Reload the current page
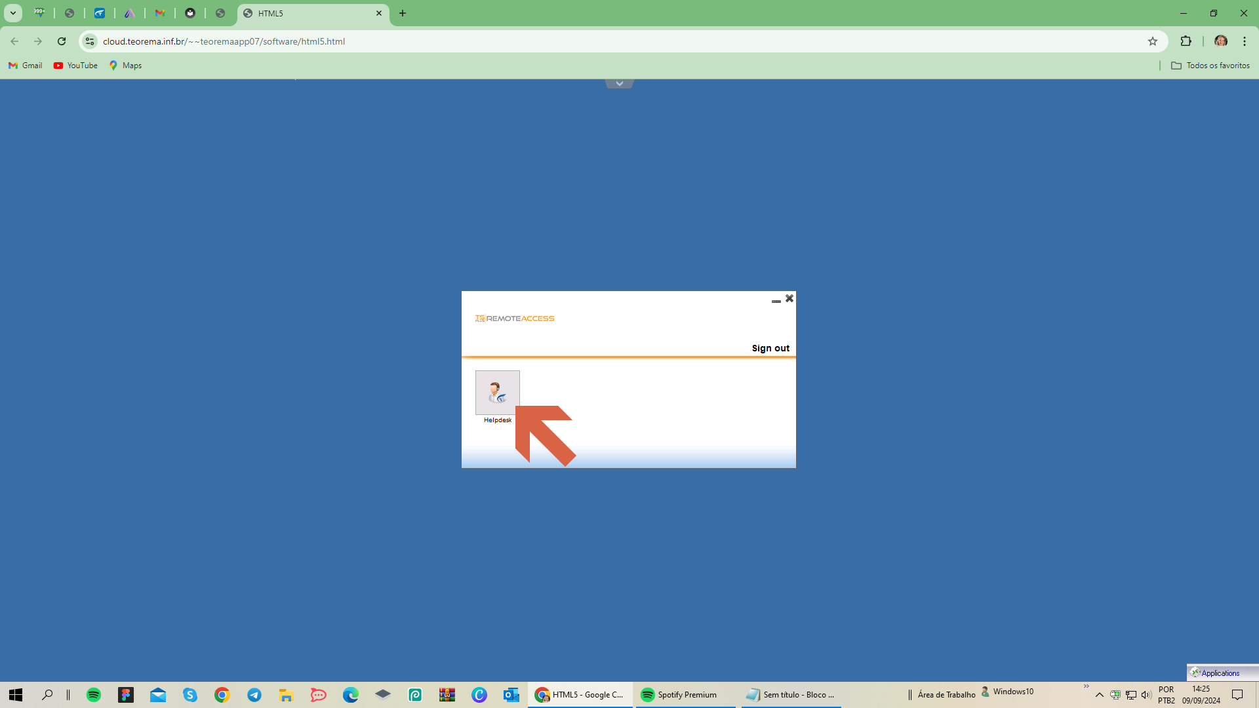This screenshot has height=708, width=1259. click(x=62, y=41)
